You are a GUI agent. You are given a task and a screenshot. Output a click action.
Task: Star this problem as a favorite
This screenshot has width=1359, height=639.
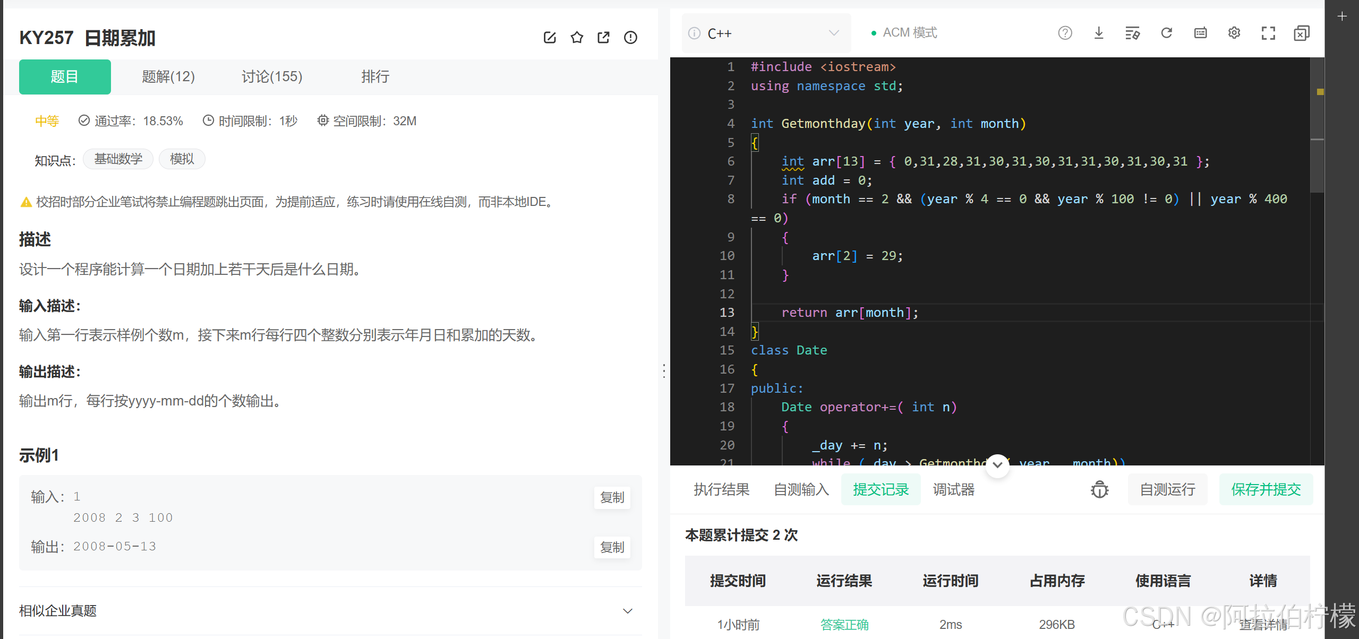(577, 38)
